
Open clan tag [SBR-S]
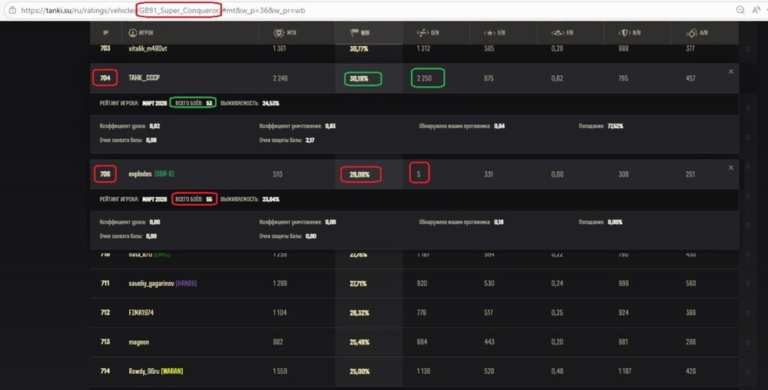164,174
